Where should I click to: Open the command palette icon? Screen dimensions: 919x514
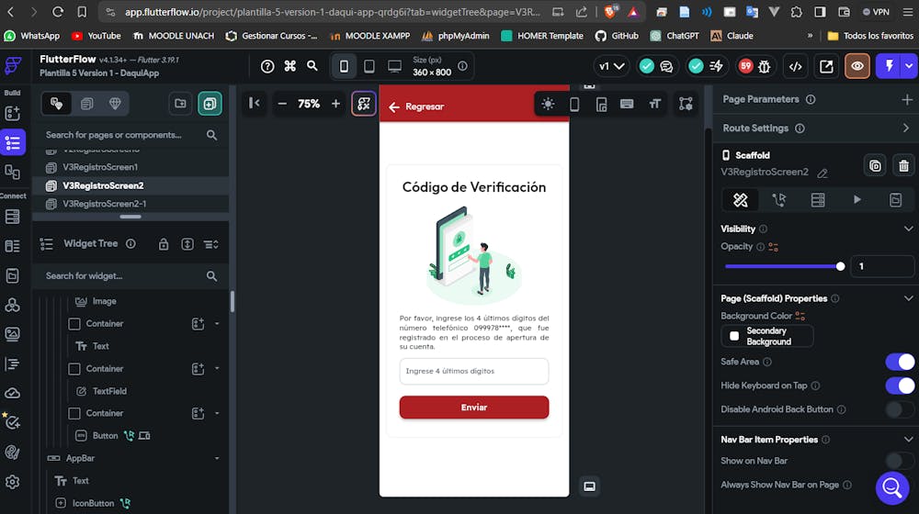tap(290, 66)
